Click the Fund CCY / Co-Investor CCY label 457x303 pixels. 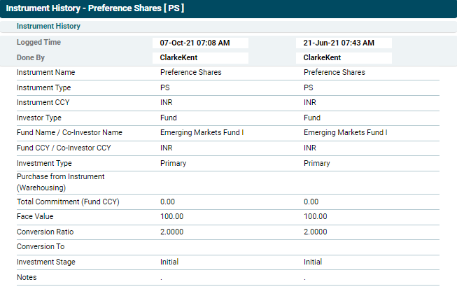coord(64,148)
